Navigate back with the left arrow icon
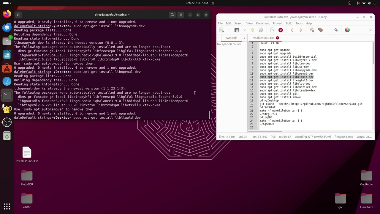 coord(292,30)
